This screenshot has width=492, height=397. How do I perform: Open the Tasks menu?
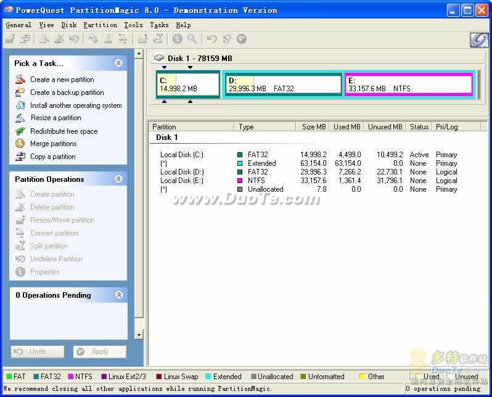[159, 25]
